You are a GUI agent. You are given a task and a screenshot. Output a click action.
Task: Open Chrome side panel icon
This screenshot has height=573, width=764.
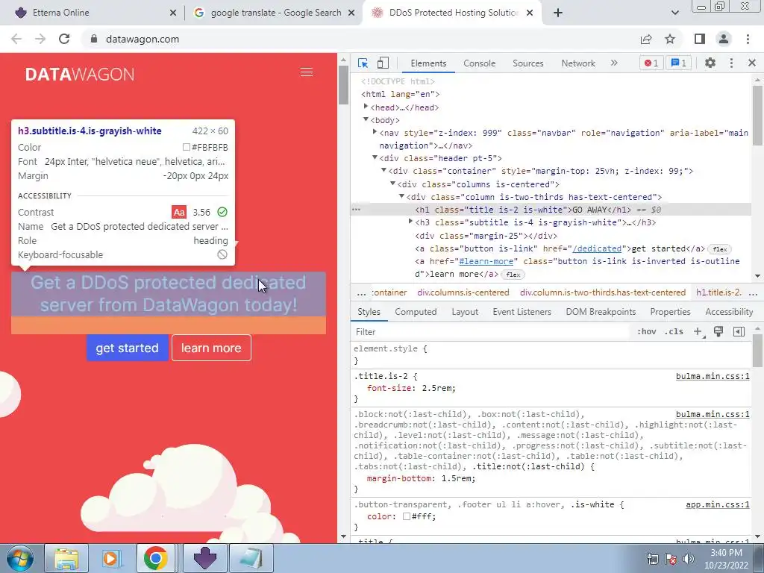(x=700, y=39)
